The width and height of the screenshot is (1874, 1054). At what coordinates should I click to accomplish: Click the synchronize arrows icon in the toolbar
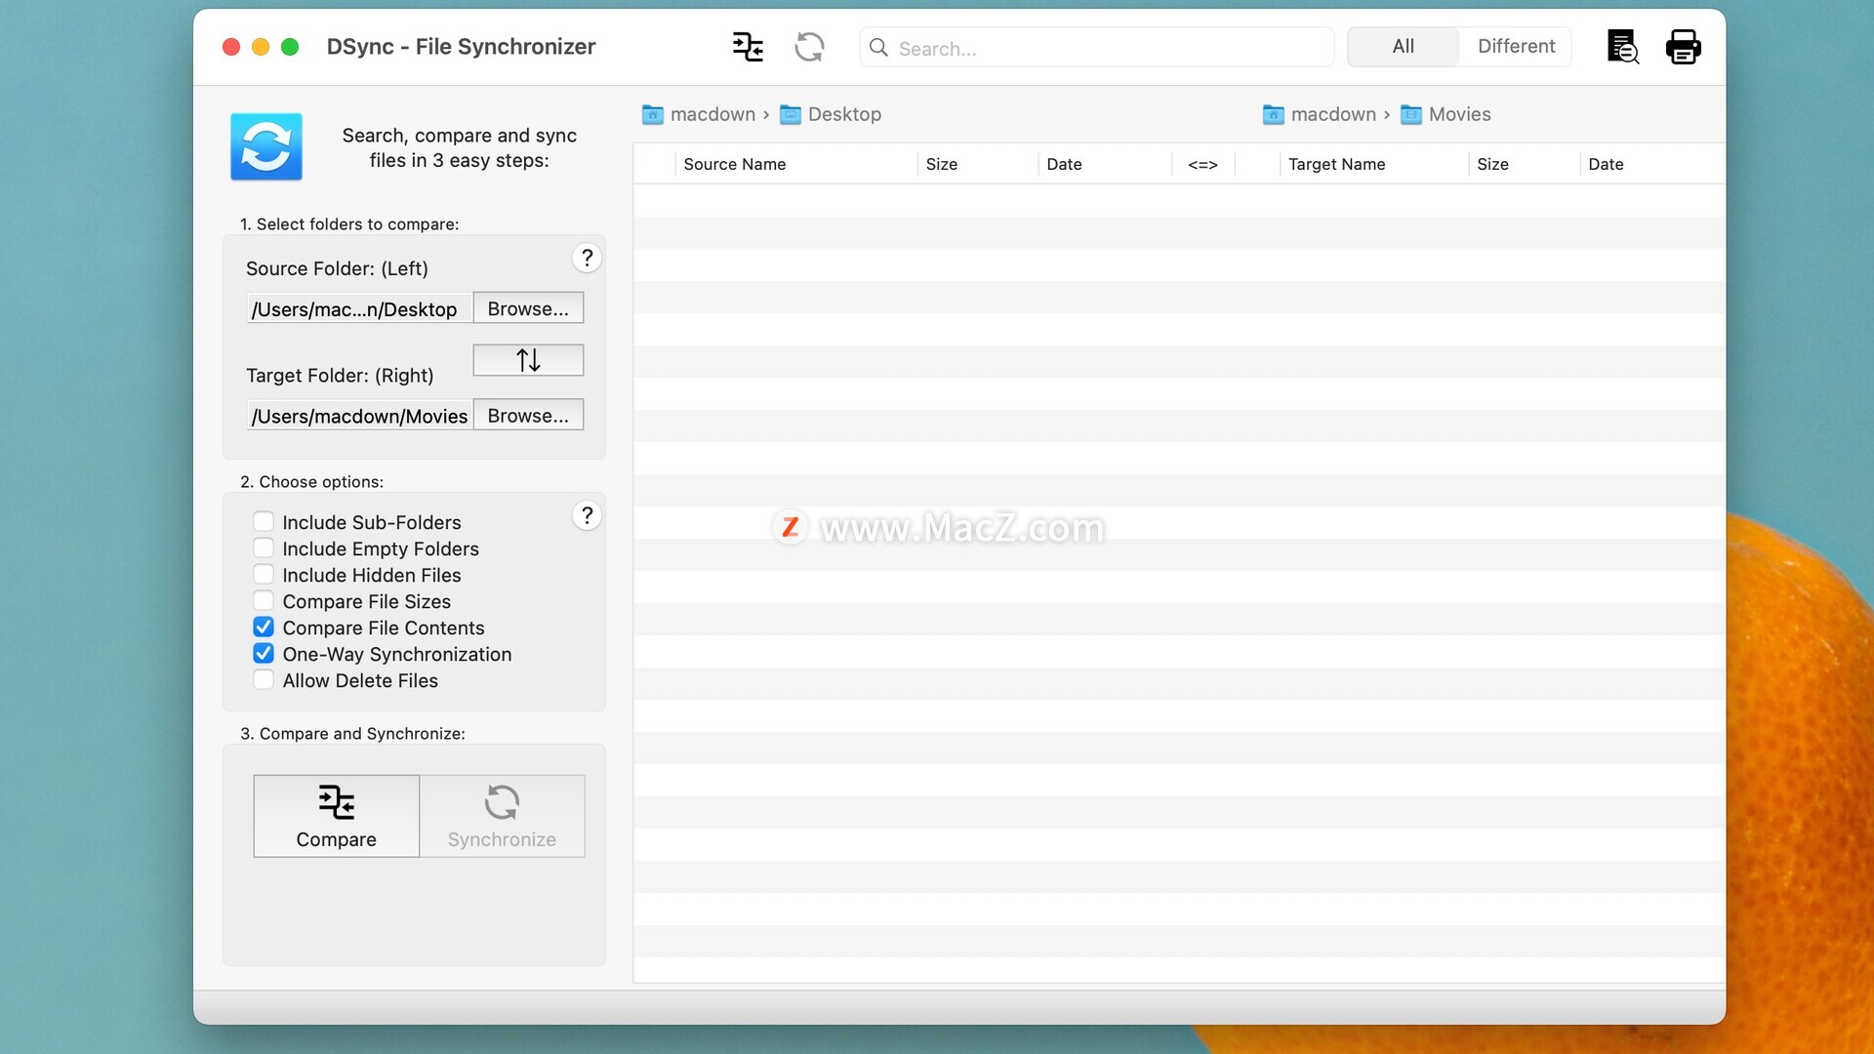809,47
